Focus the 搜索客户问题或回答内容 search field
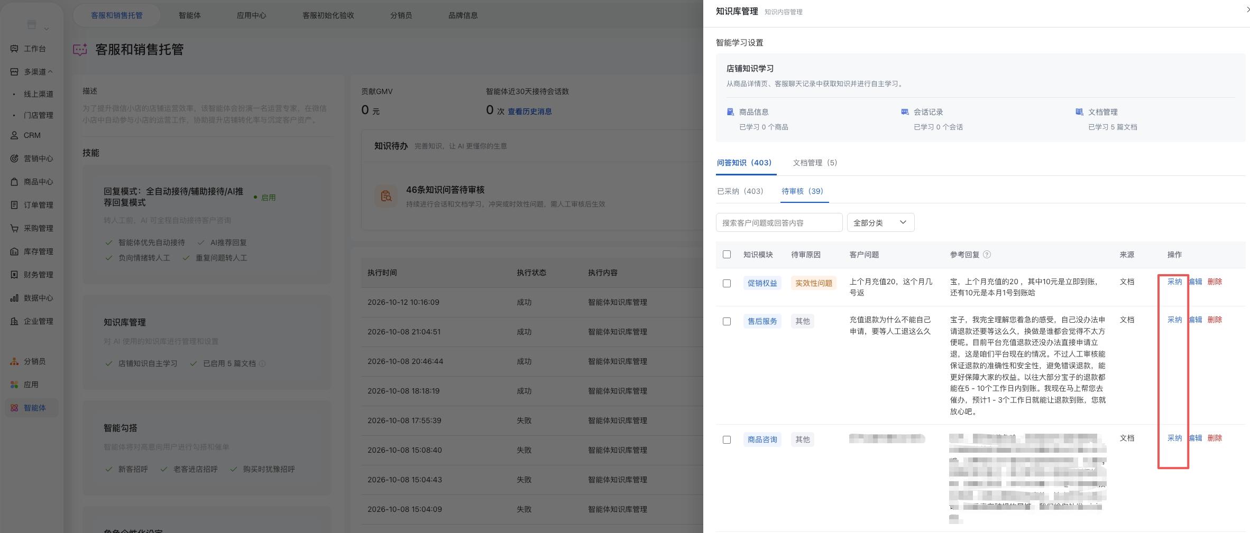The width and height of the screenshot is (1250, 533). pos(779,222)
